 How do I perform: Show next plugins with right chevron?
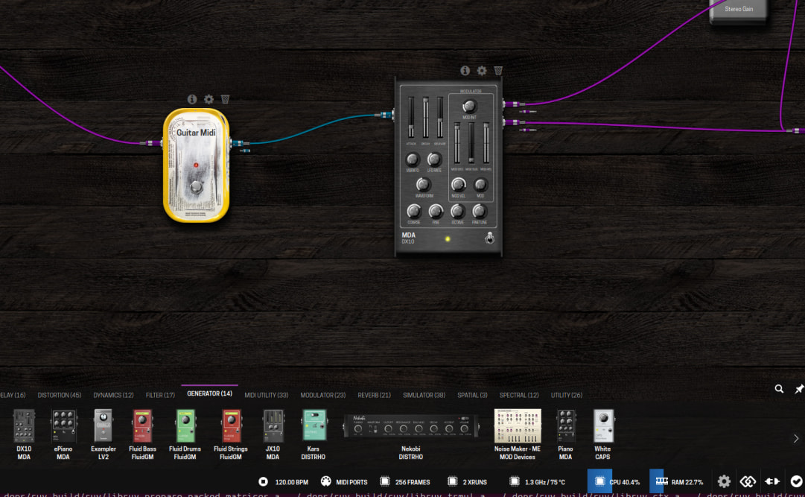(x=796, y=438)
